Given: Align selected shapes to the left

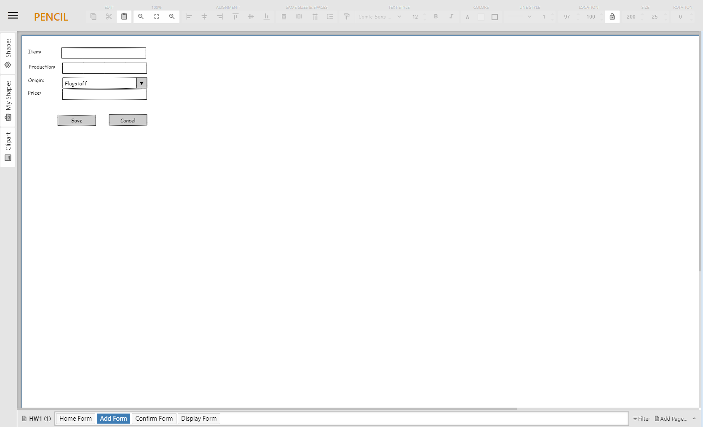Looking at the screenshot, I should (x=189, y=17).
